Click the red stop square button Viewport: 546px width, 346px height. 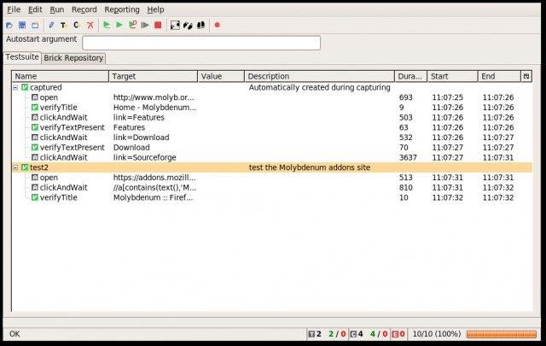point(158,25)
